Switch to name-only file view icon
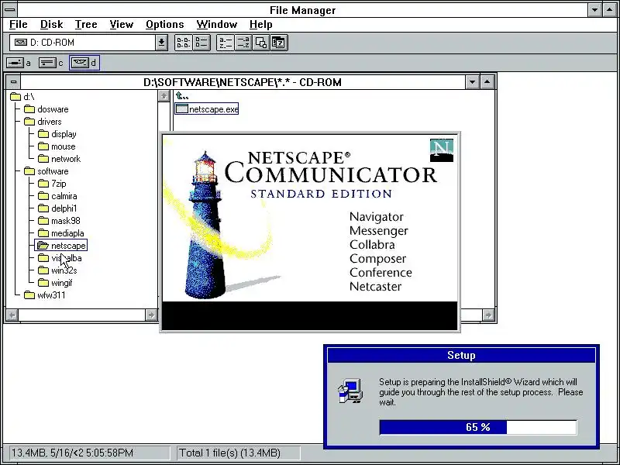The height and width of the screenshot is (465, 620). (x=183, y=43)
